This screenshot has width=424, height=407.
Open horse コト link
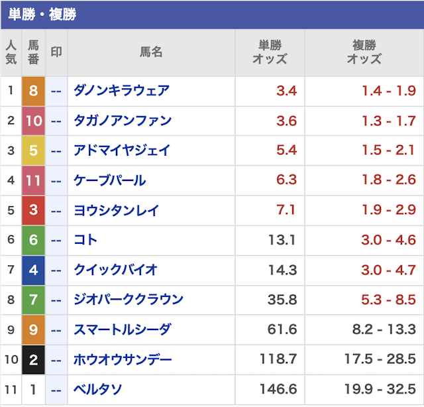pos(85,240)
